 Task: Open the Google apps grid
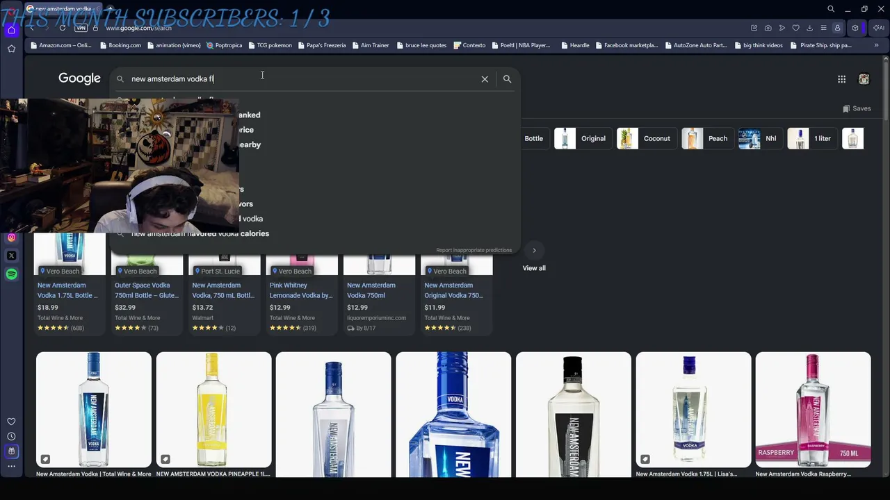click(841, 79)
